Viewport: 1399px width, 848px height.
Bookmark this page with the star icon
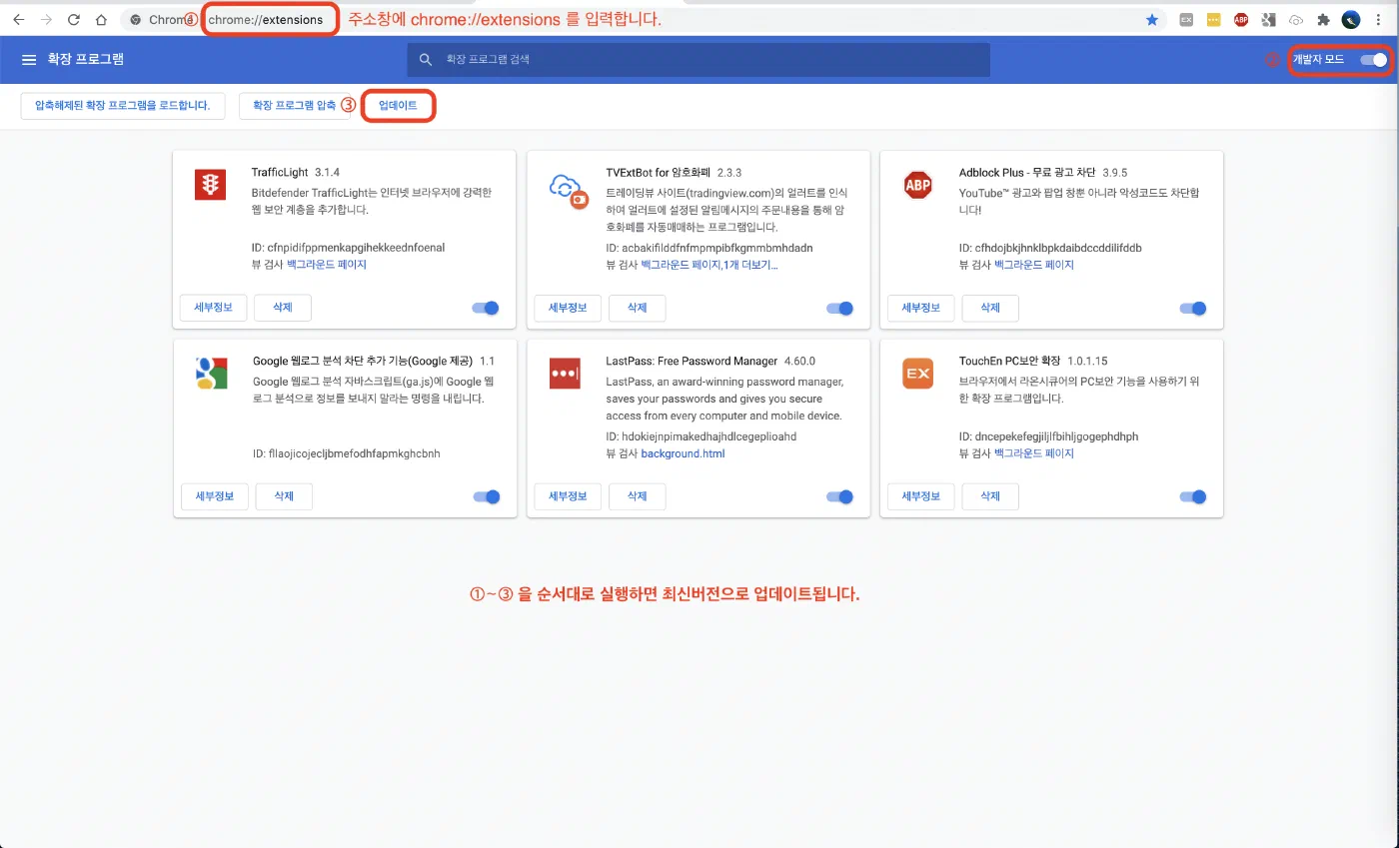(x=1152, y=19)
